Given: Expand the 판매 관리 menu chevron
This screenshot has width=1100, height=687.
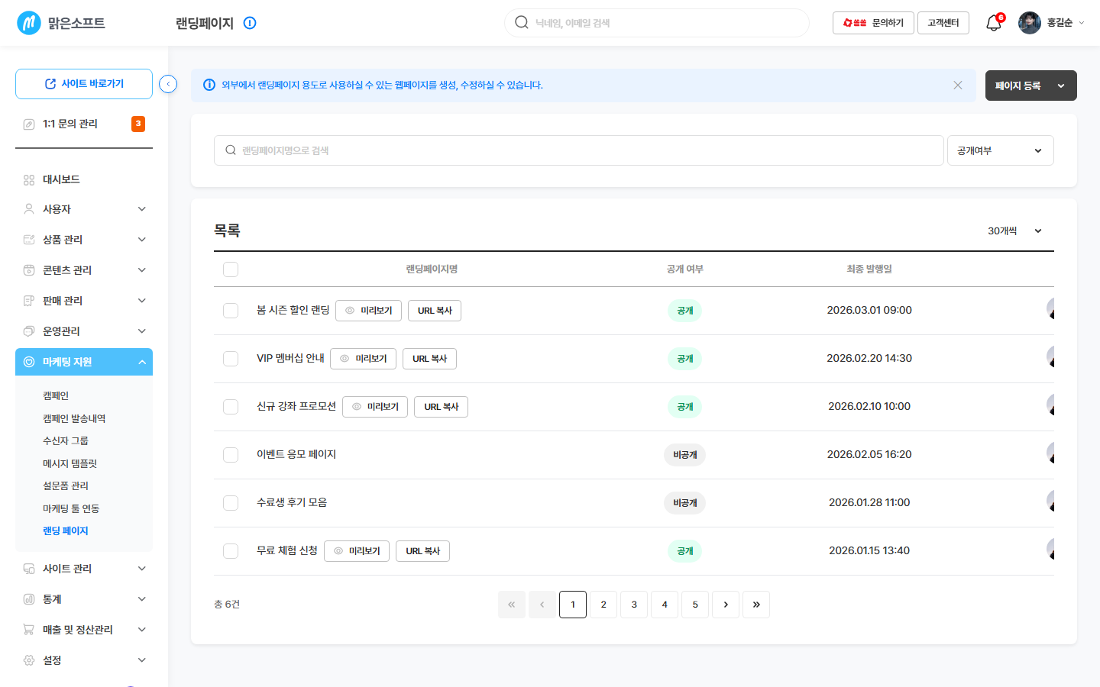Looking at the screenshot, I should click(142, 301).
